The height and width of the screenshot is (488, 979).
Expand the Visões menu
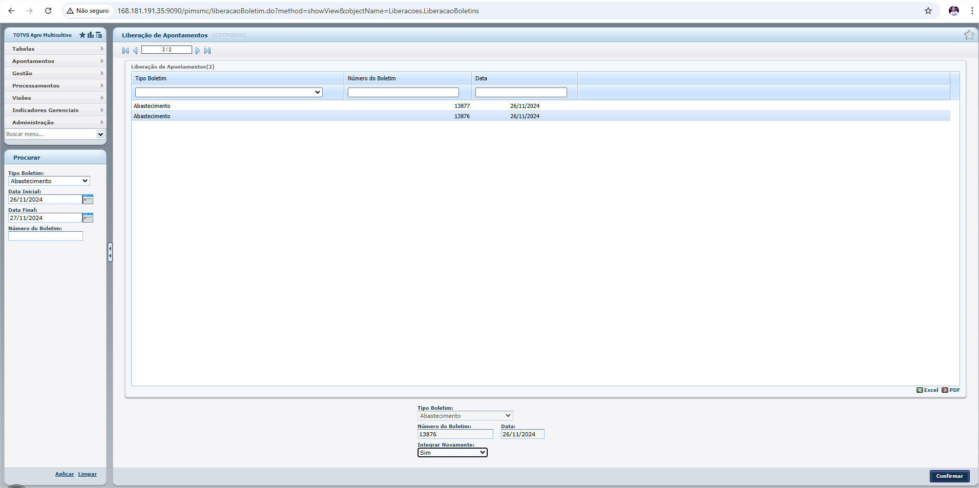[55, 98]
